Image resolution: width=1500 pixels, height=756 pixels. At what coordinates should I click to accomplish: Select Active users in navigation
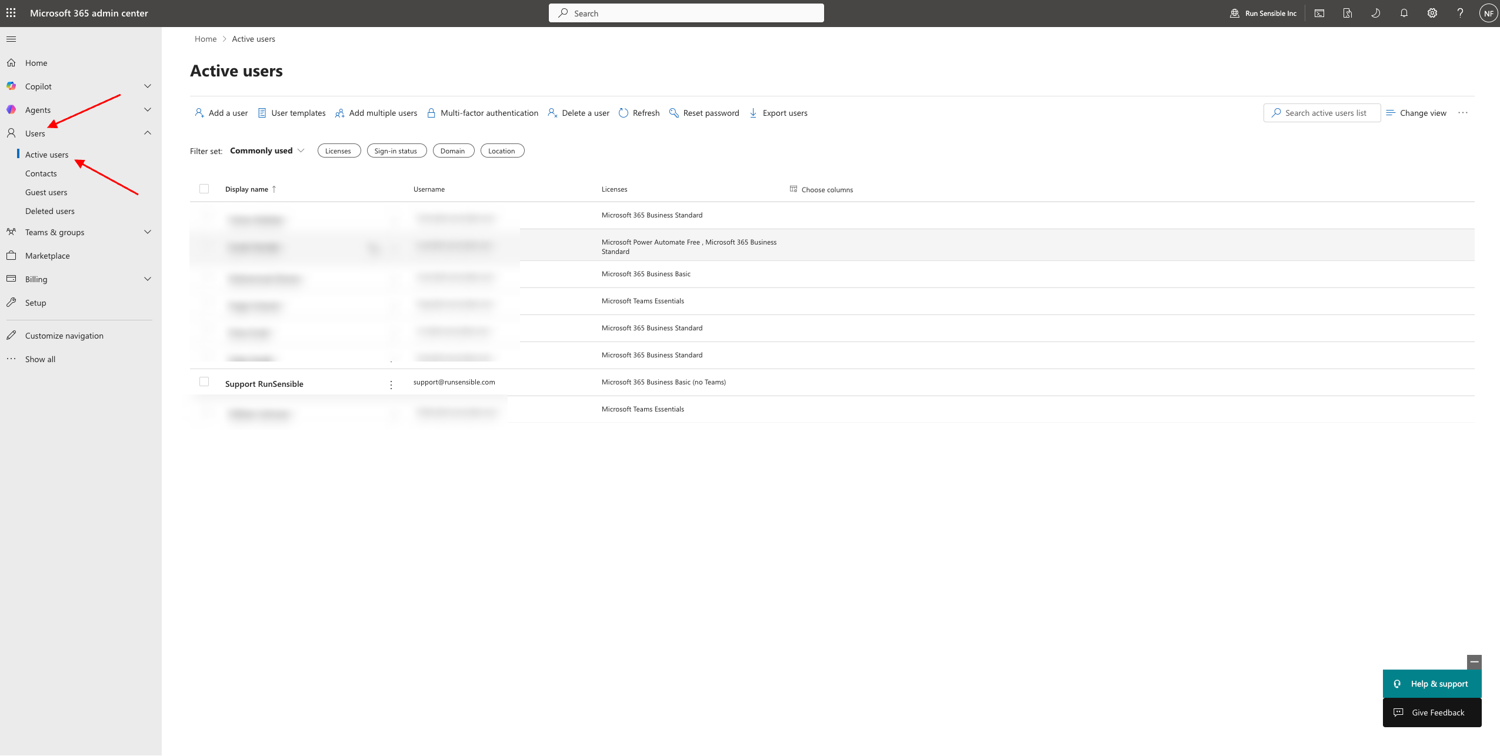coord(46,155)
